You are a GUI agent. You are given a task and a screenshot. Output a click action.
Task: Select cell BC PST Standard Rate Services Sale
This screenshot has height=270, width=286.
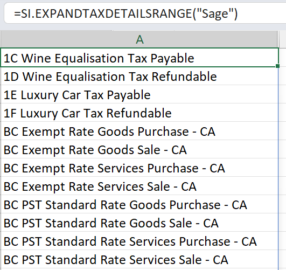pos(139,259)
